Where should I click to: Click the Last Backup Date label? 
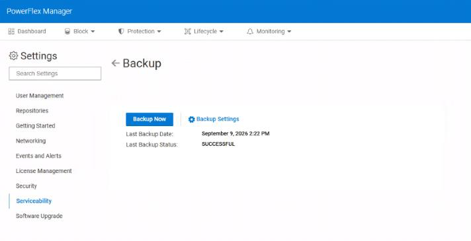click(150, 134)
